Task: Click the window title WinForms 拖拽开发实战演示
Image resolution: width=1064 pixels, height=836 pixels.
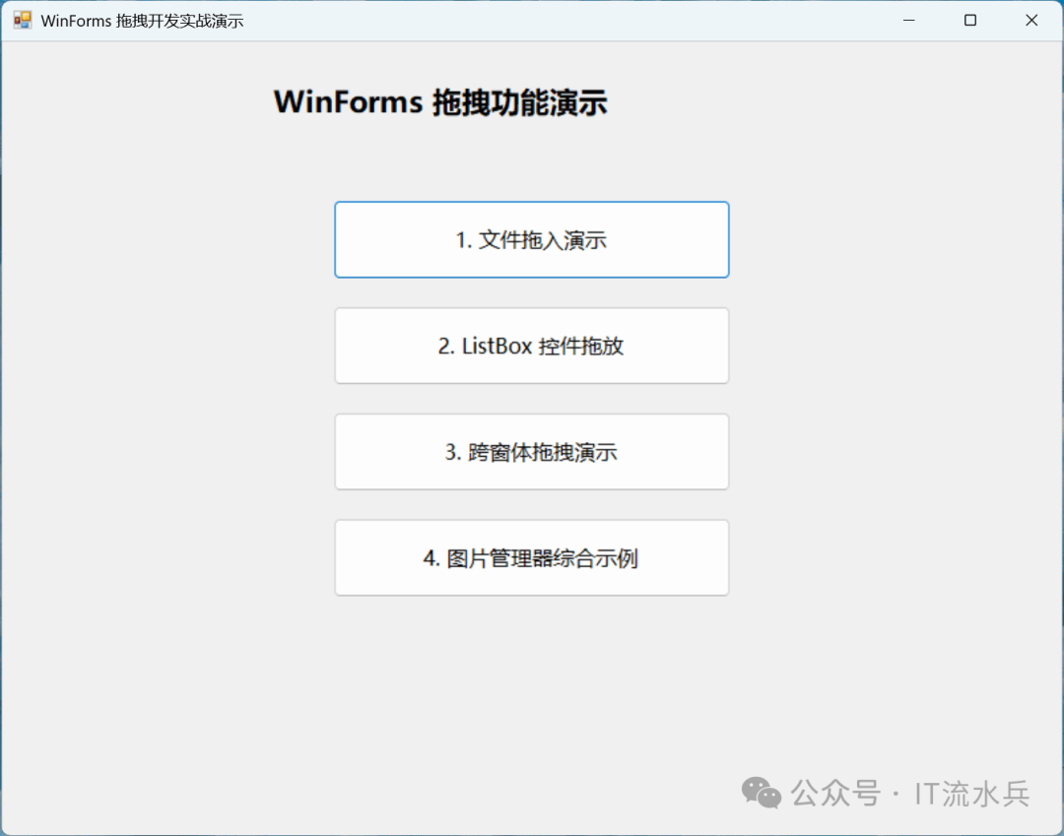Action: [142, 21]
